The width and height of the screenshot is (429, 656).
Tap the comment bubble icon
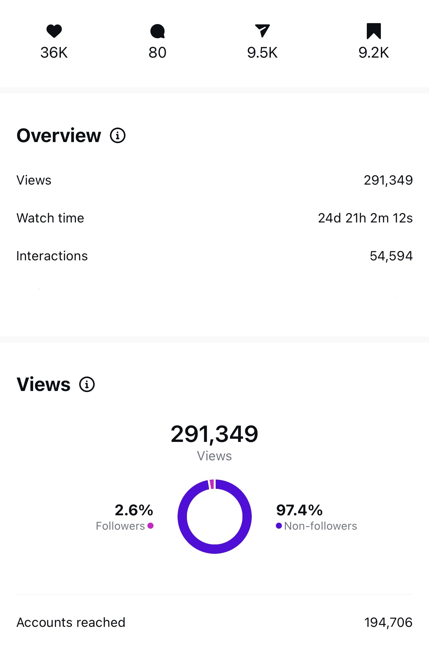click(x=157, y=31)
